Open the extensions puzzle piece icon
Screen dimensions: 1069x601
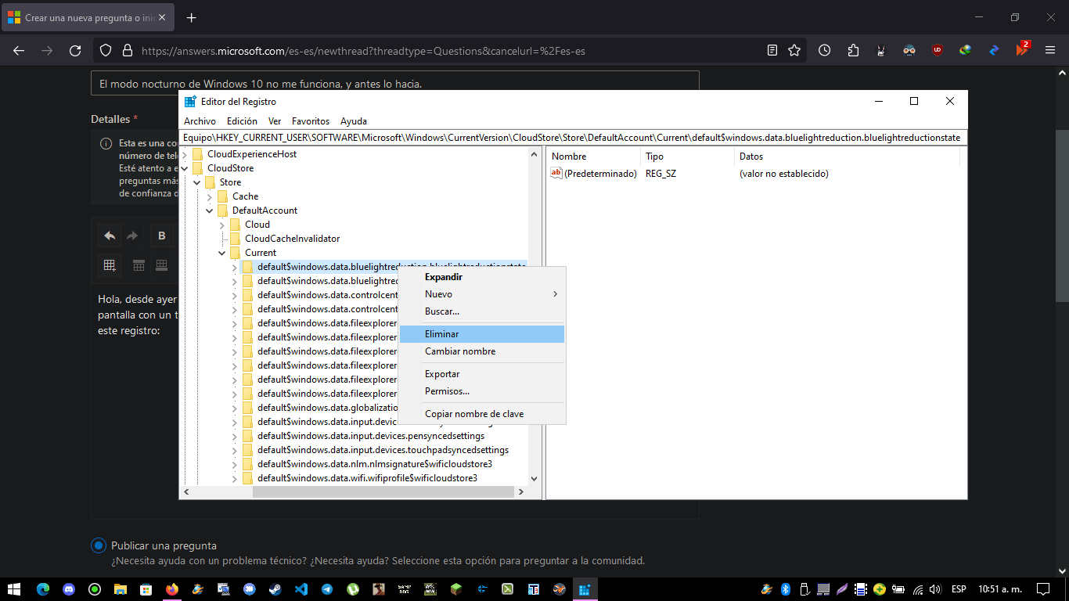point(853,50)
